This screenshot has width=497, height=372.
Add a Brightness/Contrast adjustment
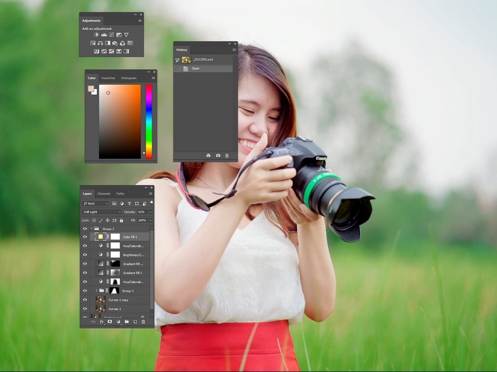tap(96, 35)
